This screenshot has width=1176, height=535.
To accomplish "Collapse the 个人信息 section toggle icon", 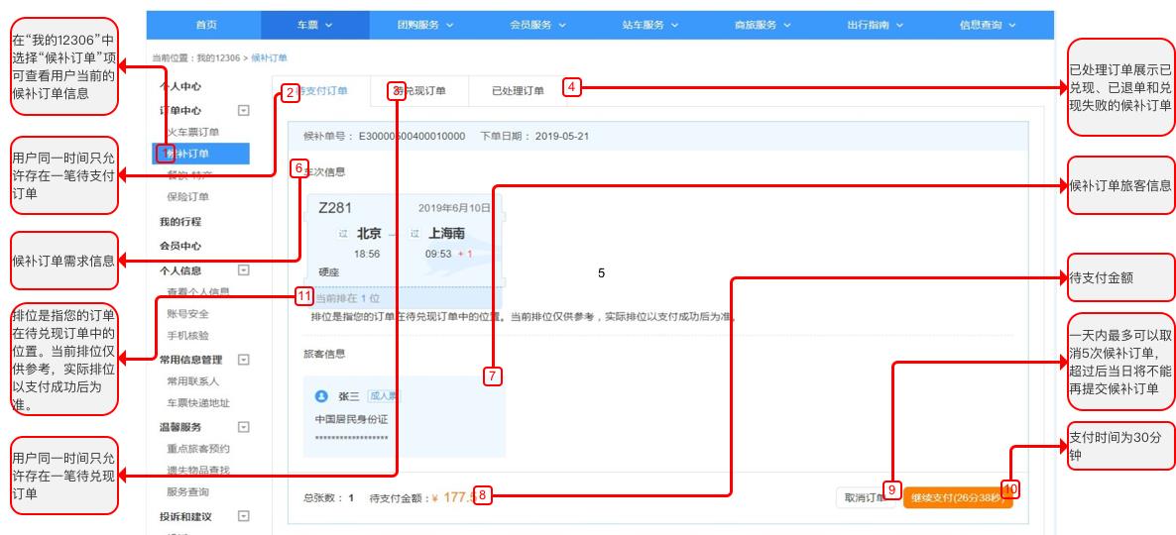I will click(243, 270).
